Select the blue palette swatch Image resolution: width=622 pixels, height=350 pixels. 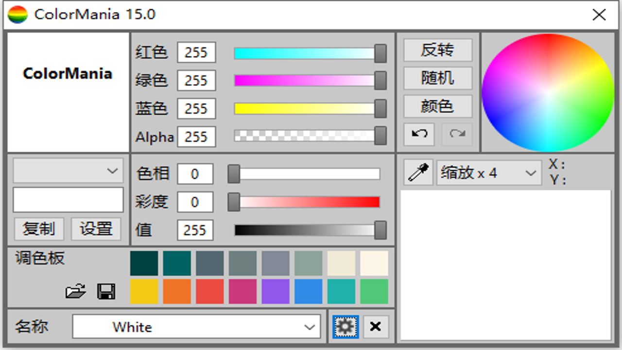pos(309,291)
